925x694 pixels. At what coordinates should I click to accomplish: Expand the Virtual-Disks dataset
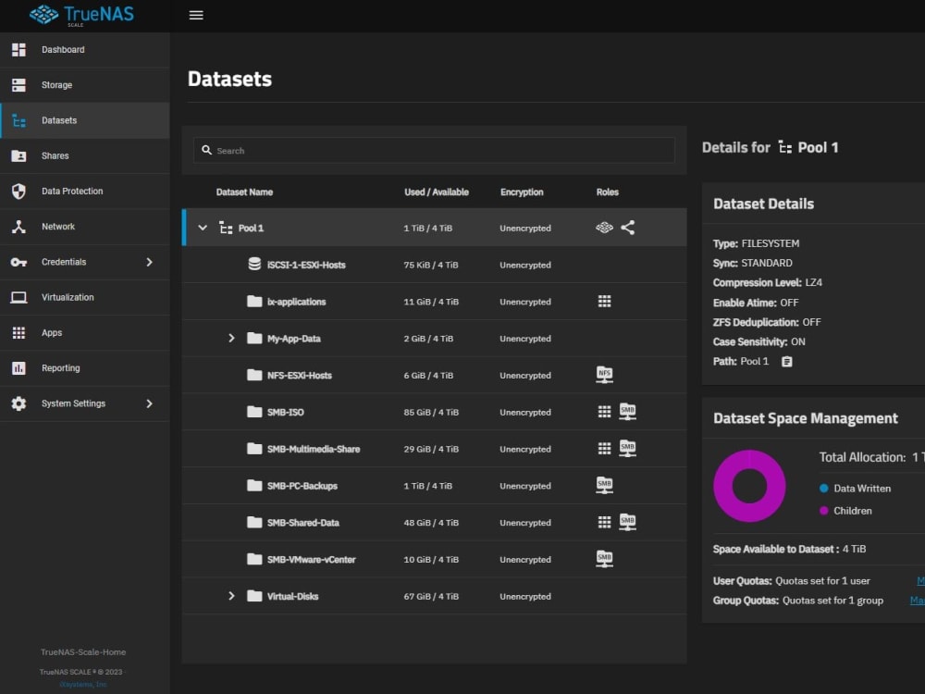(231, 596)
